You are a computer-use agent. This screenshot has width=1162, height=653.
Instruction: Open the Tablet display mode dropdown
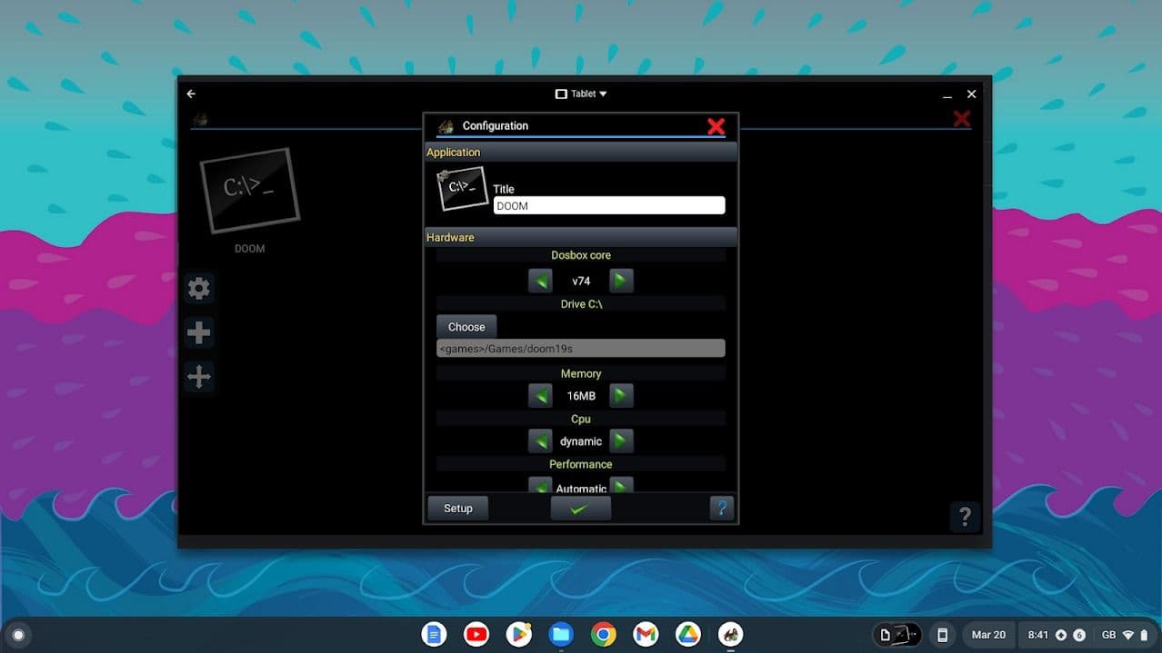[581, 94]
